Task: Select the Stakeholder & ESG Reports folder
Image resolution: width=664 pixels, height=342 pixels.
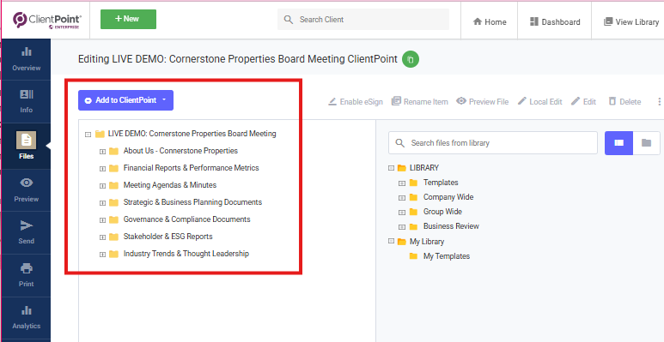Action: coord(168,237)
